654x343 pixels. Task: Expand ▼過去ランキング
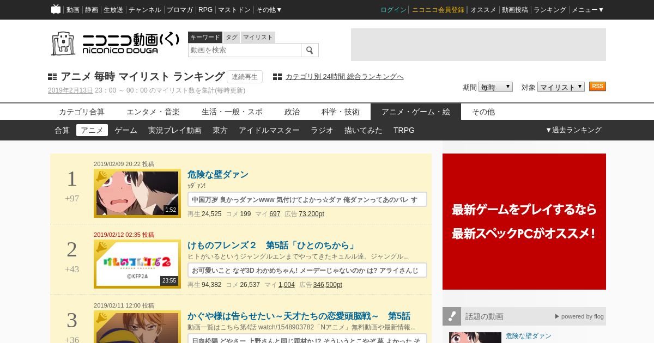click(573, 130)
